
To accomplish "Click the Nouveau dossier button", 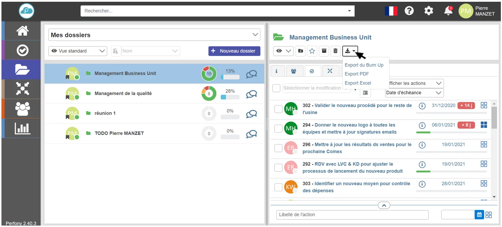I will [x=234, y=51].
